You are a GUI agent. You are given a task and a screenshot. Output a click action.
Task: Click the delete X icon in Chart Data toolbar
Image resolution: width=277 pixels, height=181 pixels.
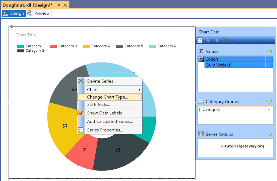pyautogui.click(x=225, y=40)
